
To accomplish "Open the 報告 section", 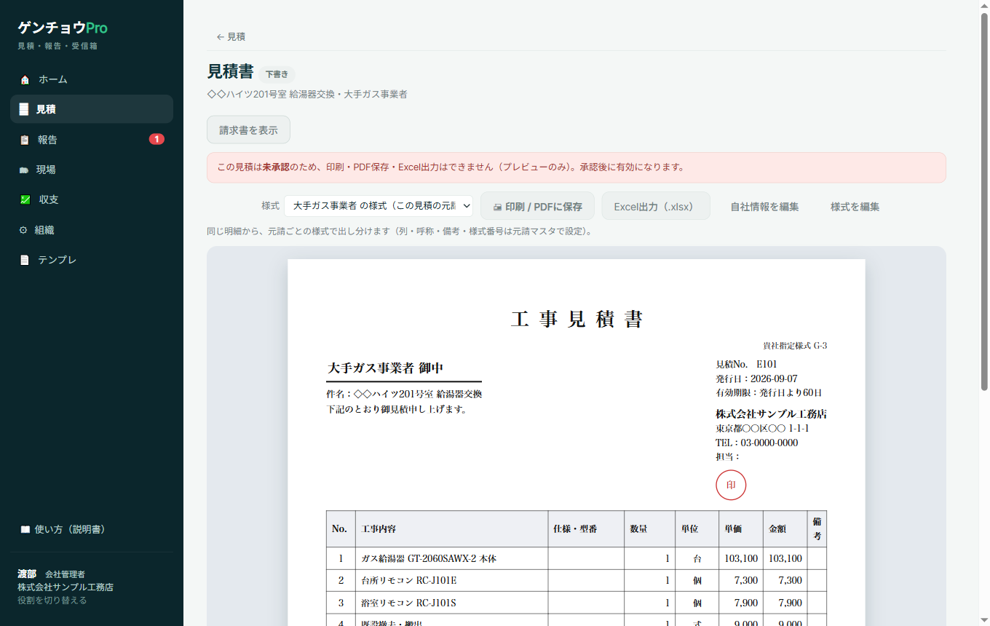I will [x=92, y=140].
